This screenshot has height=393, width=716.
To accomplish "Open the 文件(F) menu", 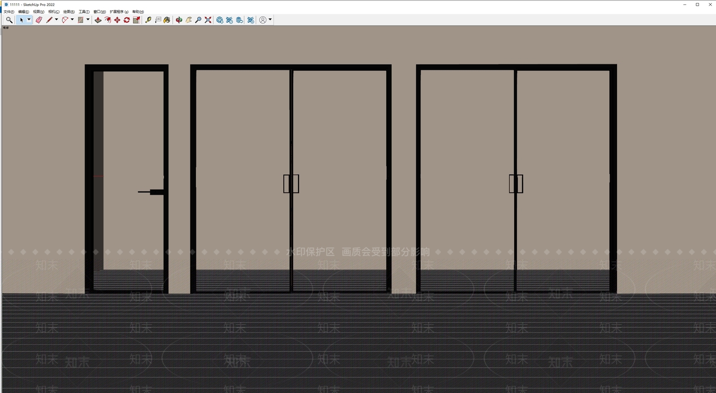I will [x=9, y=12].
